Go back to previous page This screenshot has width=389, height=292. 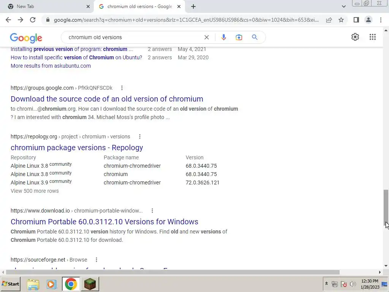point(8,20)
